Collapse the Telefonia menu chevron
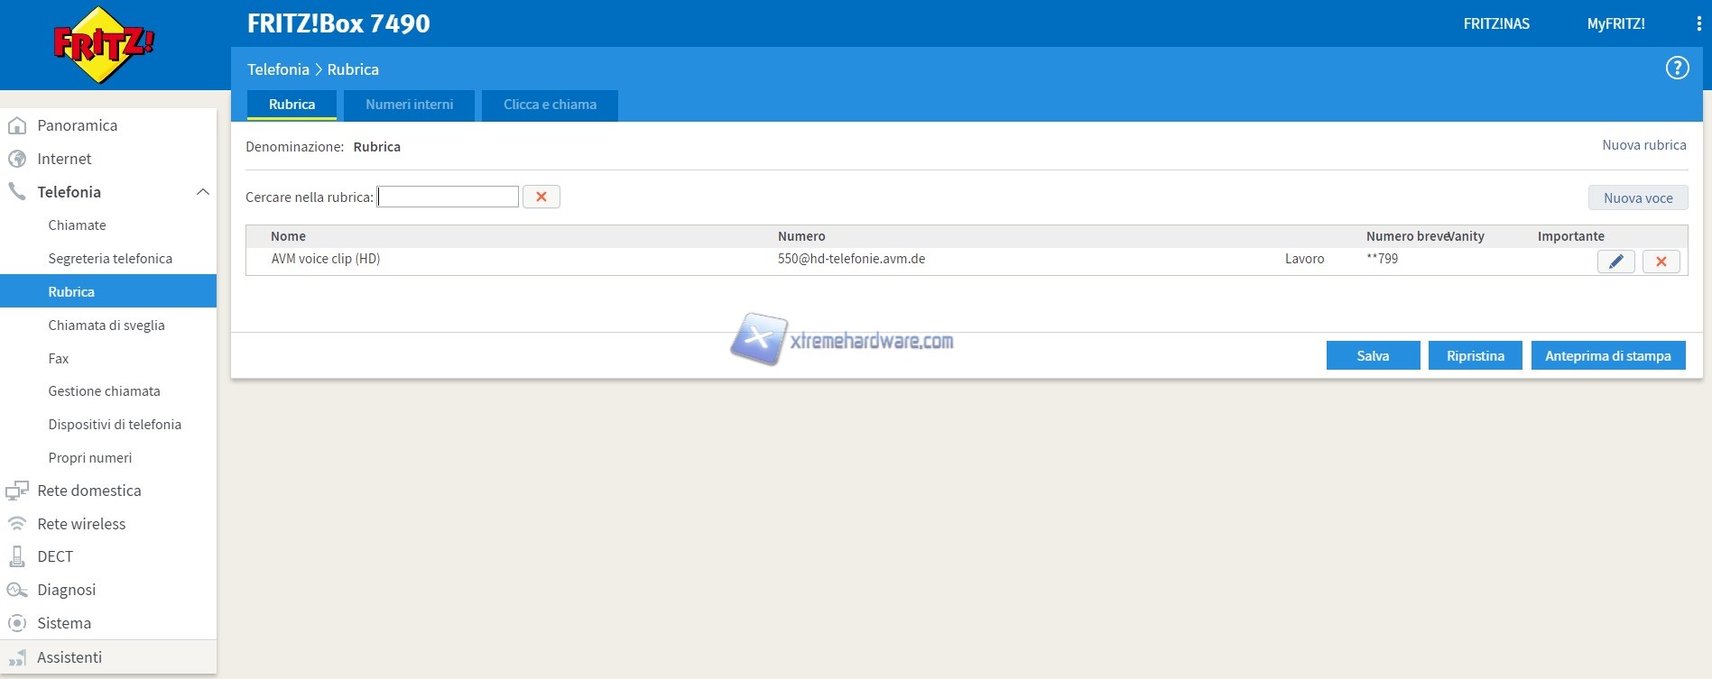 click(203, 192)
